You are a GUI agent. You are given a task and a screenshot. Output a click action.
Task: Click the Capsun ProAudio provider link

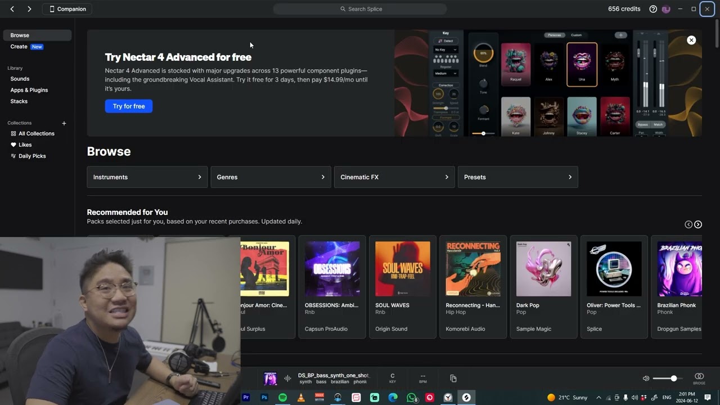[x=326, y=329]
